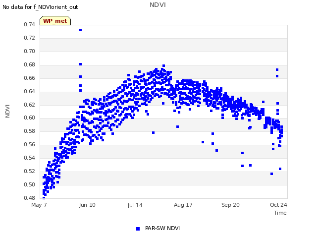Click the 0.50 y-axis tick label
The image size is (317, 238).
pos(30,184)
